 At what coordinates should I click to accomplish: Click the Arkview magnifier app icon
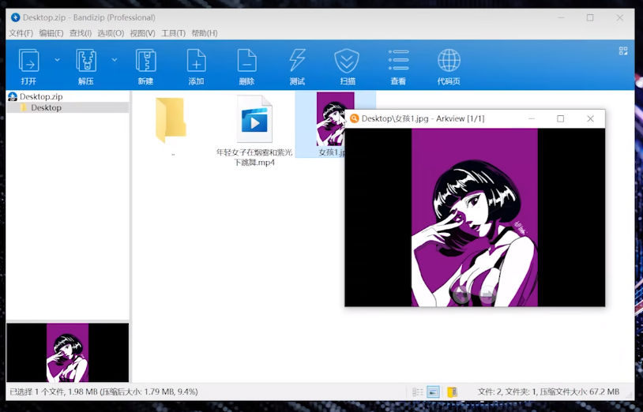click(x=355, y=118)
